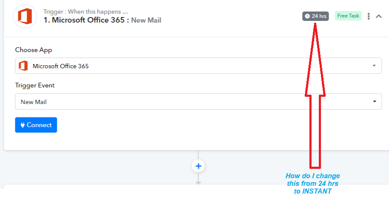Add a new step with the plus button
Image resolution: width=389 pixels, height=197 pixels.
(198, 166)
